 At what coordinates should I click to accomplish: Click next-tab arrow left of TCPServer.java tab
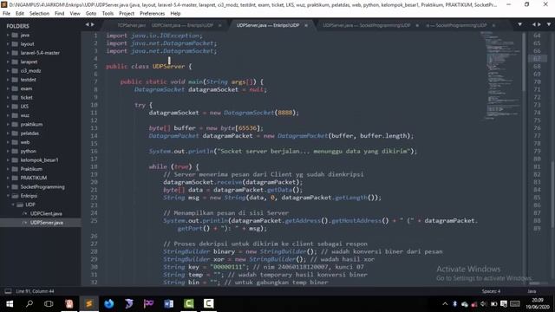coord(93,24)
